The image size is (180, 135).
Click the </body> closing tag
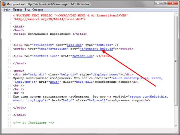coord(19,108)
